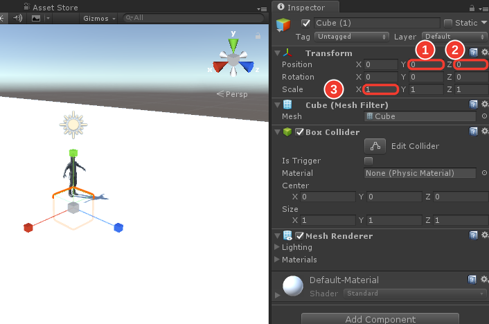The image size is (489, 324).
Task: Click the green Y axis gizmo cone
Action: (x=233, y=44)
